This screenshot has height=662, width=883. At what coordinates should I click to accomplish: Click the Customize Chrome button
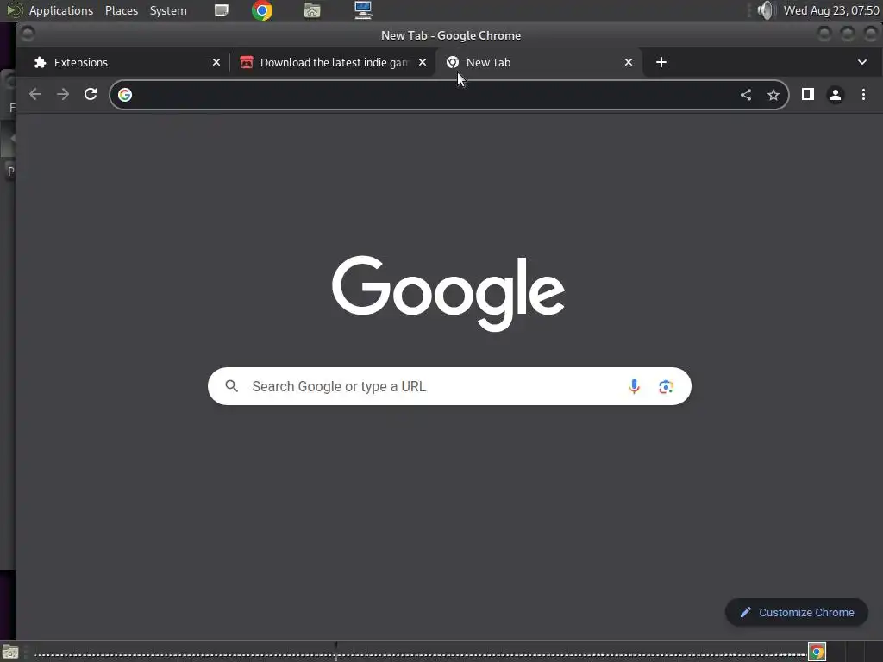tap(797, 613)
